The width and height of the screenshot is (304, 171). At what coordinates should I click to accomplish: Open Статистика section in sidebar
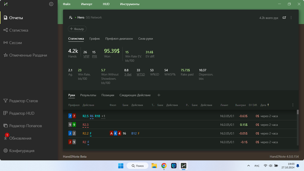coord(29,30)
